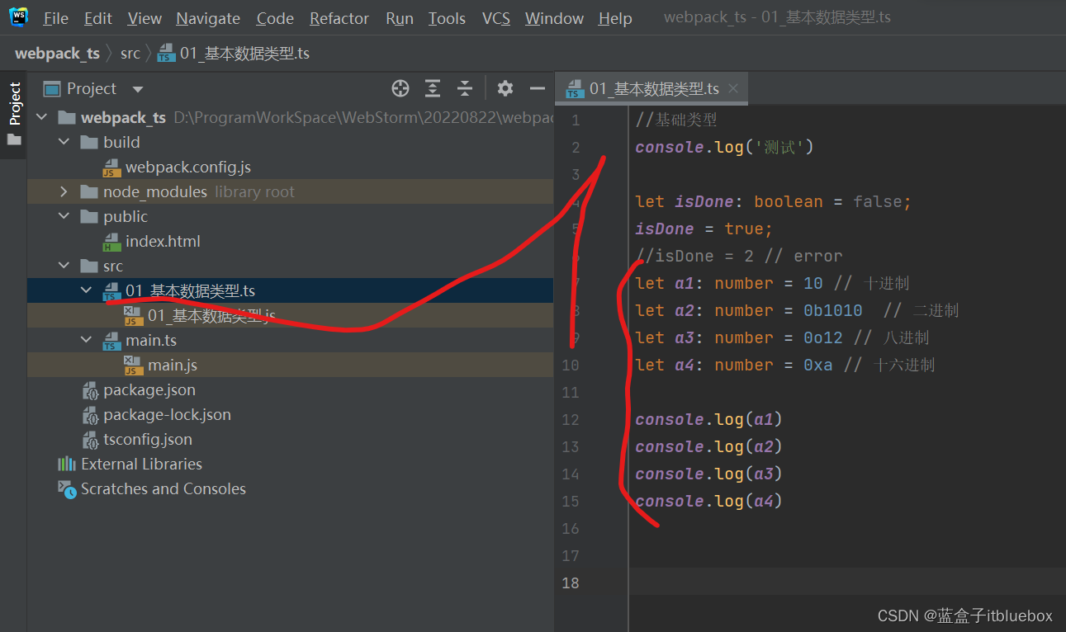Open the View menu
1066x632 pixels.
145,18
